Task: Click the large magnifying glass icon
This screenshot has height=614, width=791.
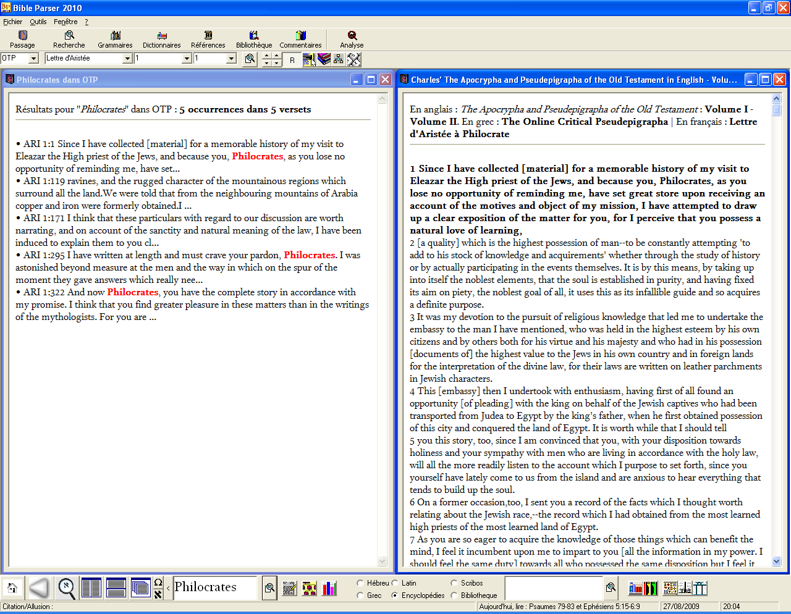Action: [67, 587]
